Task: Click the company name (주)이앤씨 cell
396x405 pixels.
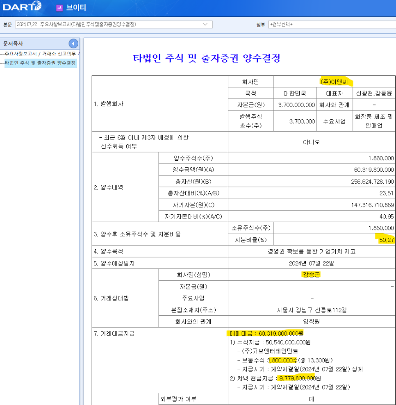Action: (x=334, y=82)
